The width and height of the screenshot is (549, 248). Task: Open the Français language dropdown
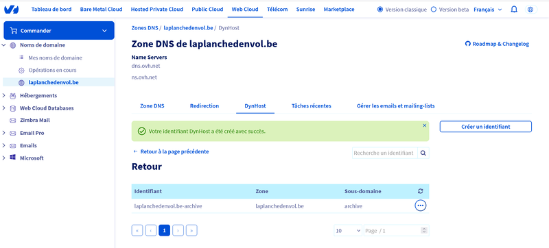point(488,10)
